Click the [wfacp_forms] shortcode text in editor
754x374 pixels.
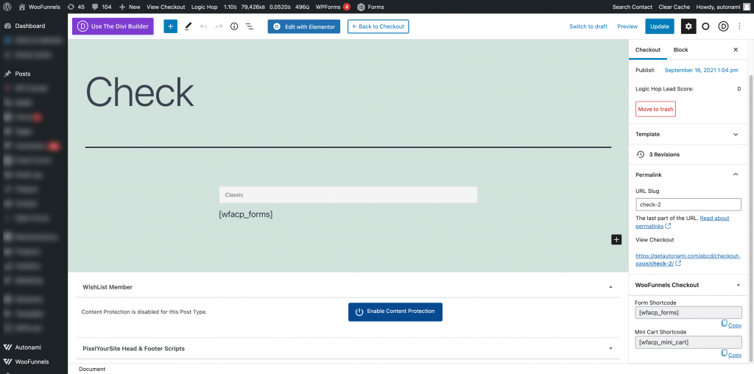(246, 214)
